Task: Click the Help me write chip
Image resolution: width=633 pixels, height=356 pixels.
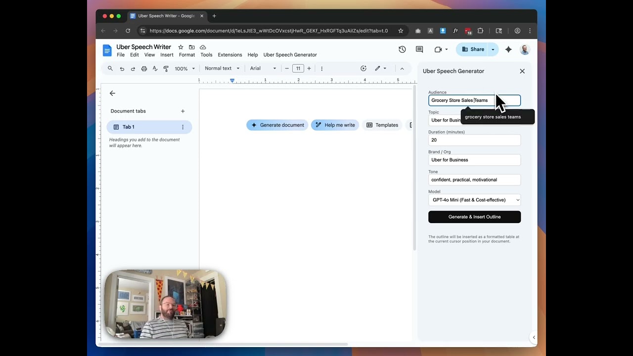Action: click(x=335, y=125)
